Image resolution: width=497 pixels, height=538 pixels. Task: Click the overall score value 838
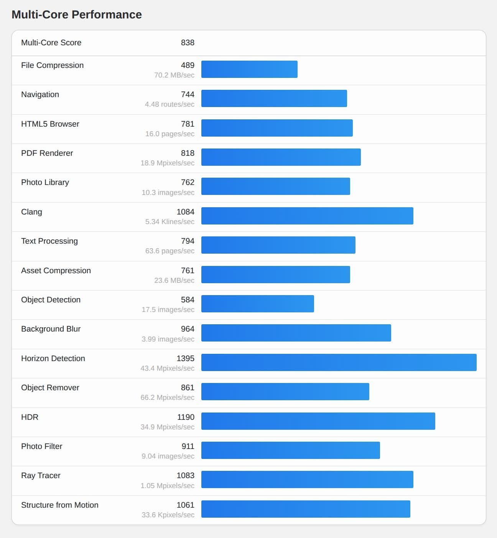pyautogui.click(x=188, y=43)
